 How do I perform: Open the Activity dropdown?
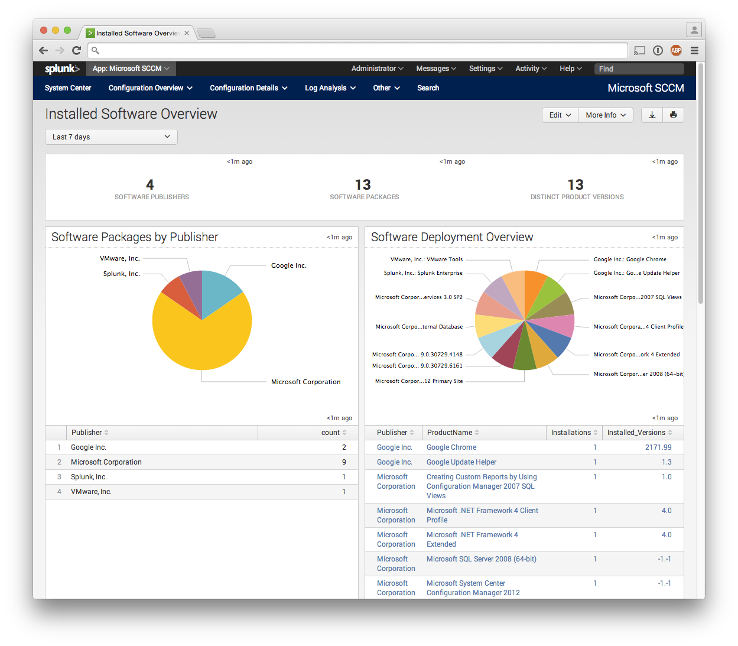coord(531,69)
